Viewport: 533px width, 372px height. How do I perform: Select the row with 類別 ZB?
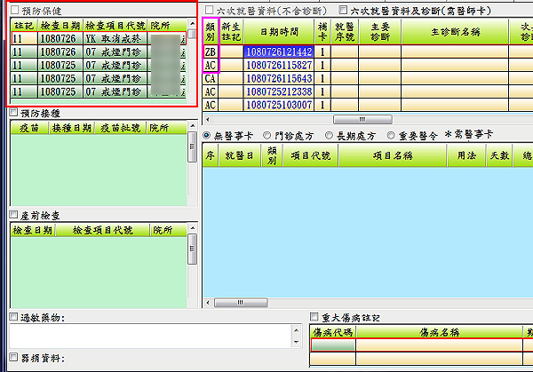pos(211,52)
